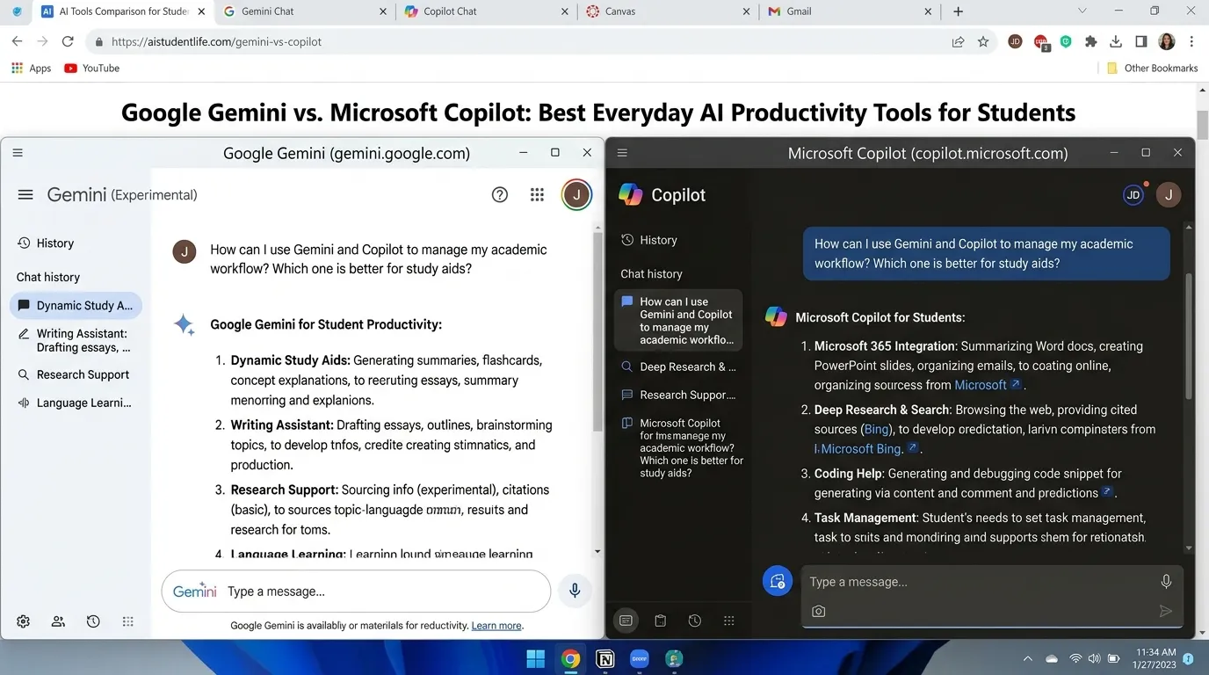Image resolution: width=1209 pixels, height=675 pixels.
Task: Open Notion from the taskbar
Action: [x=604, y=658]
